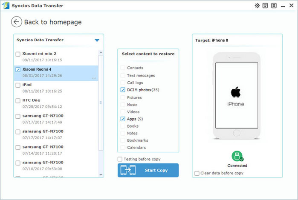Check samsung GT-N7100 backup dated 07/14/2017
Image resolution: width=298 pixels, height=200 pixels.
point(18,147)
